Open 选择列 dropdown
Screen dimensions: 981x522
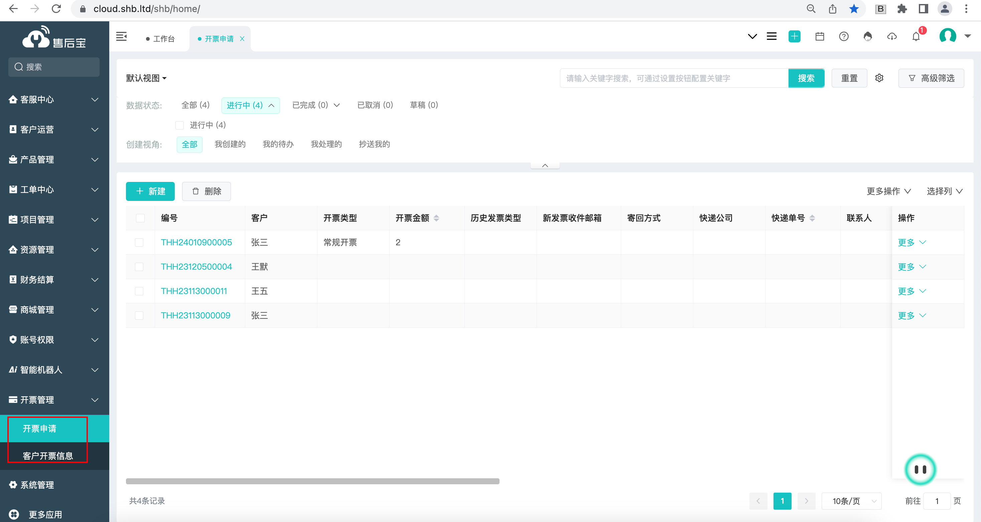945,191
